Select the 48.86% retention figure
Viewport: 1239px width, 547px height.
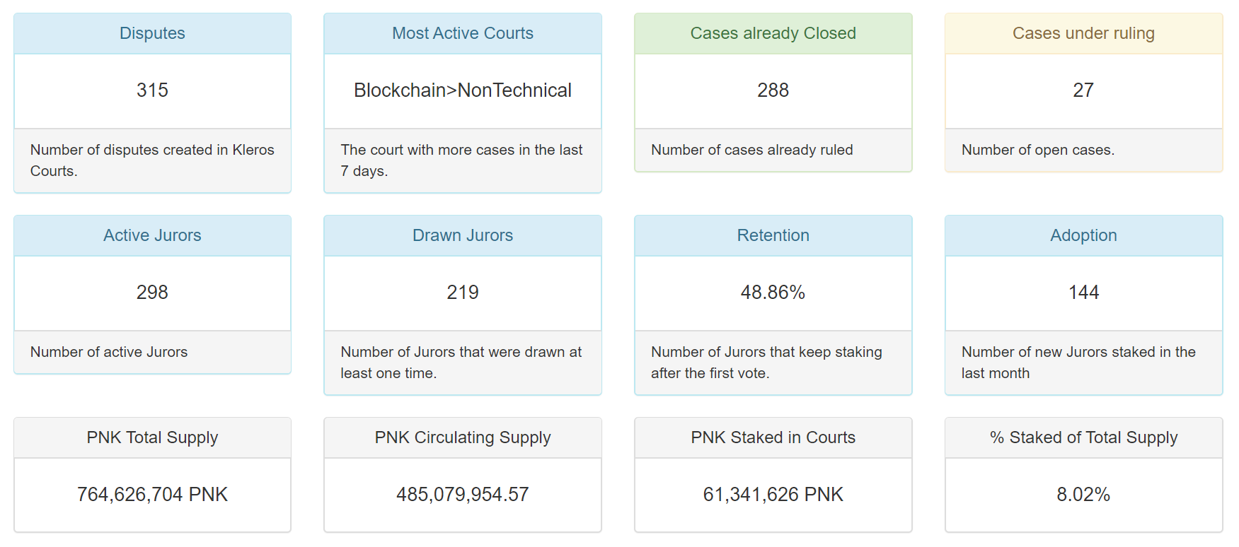[x=773, y=293]
